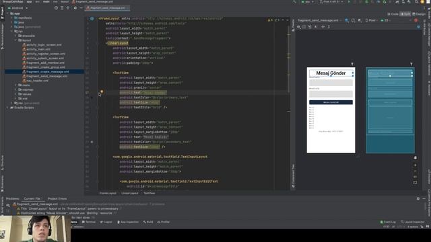Expand the menu folder
This screenshot has height=242, width=431.
[x=15, y=85]
